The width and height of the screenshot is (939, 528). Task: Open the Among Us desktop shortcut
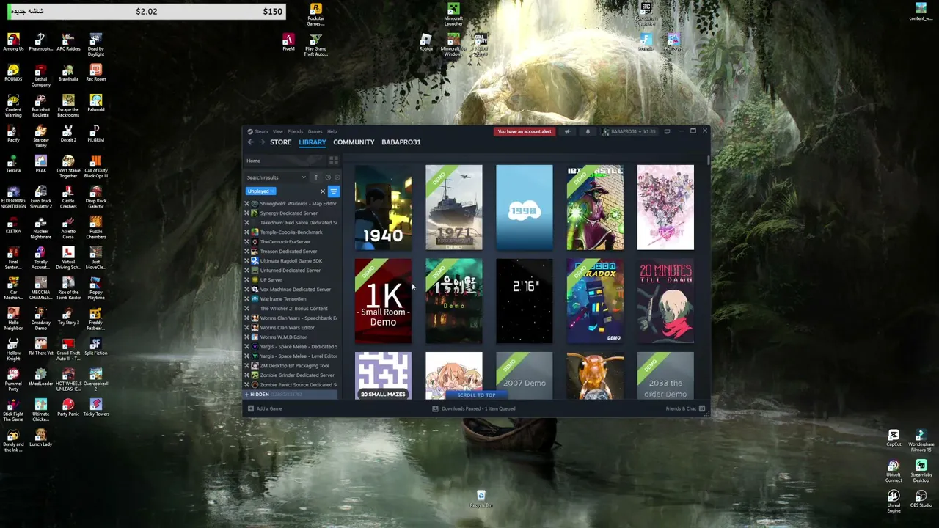pos(13,42)
